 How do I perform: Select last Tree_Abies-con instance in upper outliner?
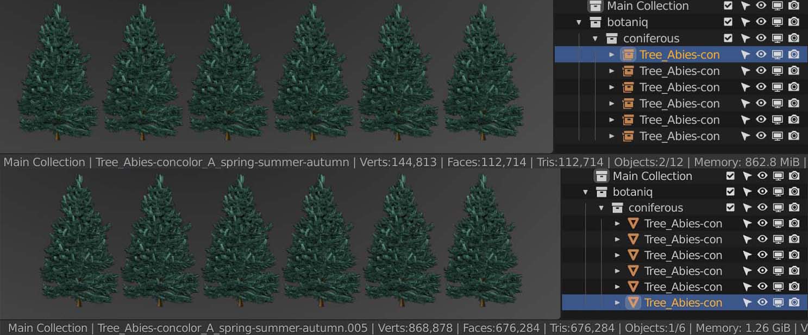(679, 136)
